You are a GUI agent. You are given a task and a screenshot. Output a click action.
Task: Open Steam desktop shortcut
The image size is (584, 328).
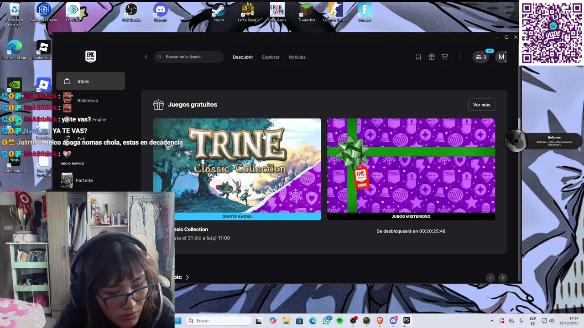coord(219,13)
